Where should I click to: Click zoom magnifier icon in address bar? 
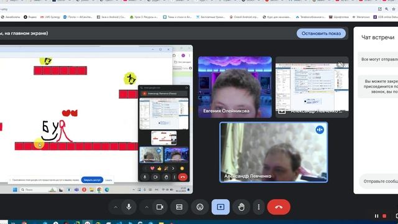coord(387,9)
